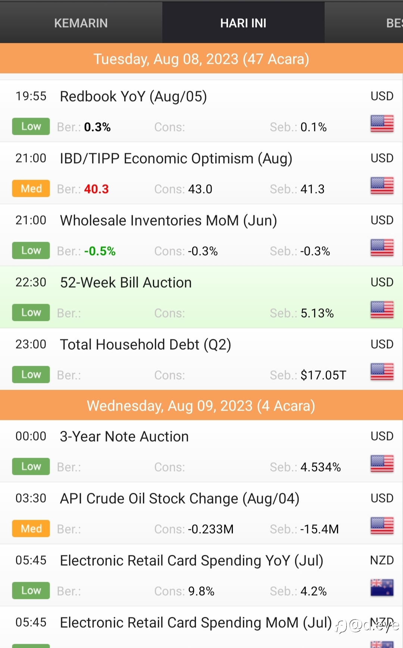The image size is (403, 648).
Task: Tap US flag beside IBD/TIPP Economic Optimism
Action: click(x=382, y=186)
